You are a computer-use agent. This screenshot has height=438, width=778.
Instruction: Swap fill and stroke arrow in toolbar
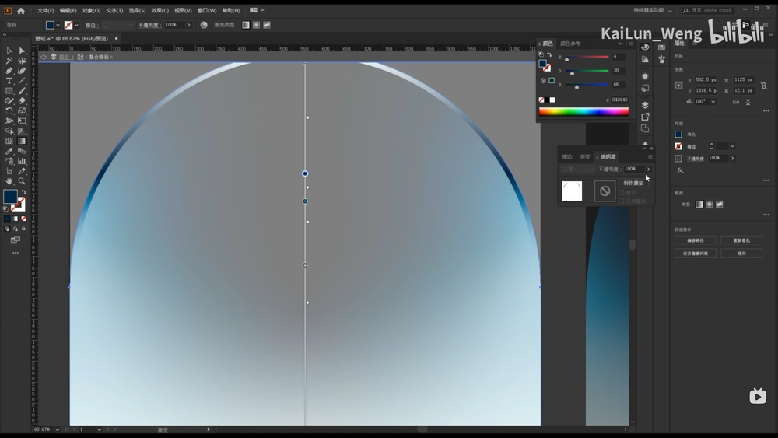pos(23,192)
